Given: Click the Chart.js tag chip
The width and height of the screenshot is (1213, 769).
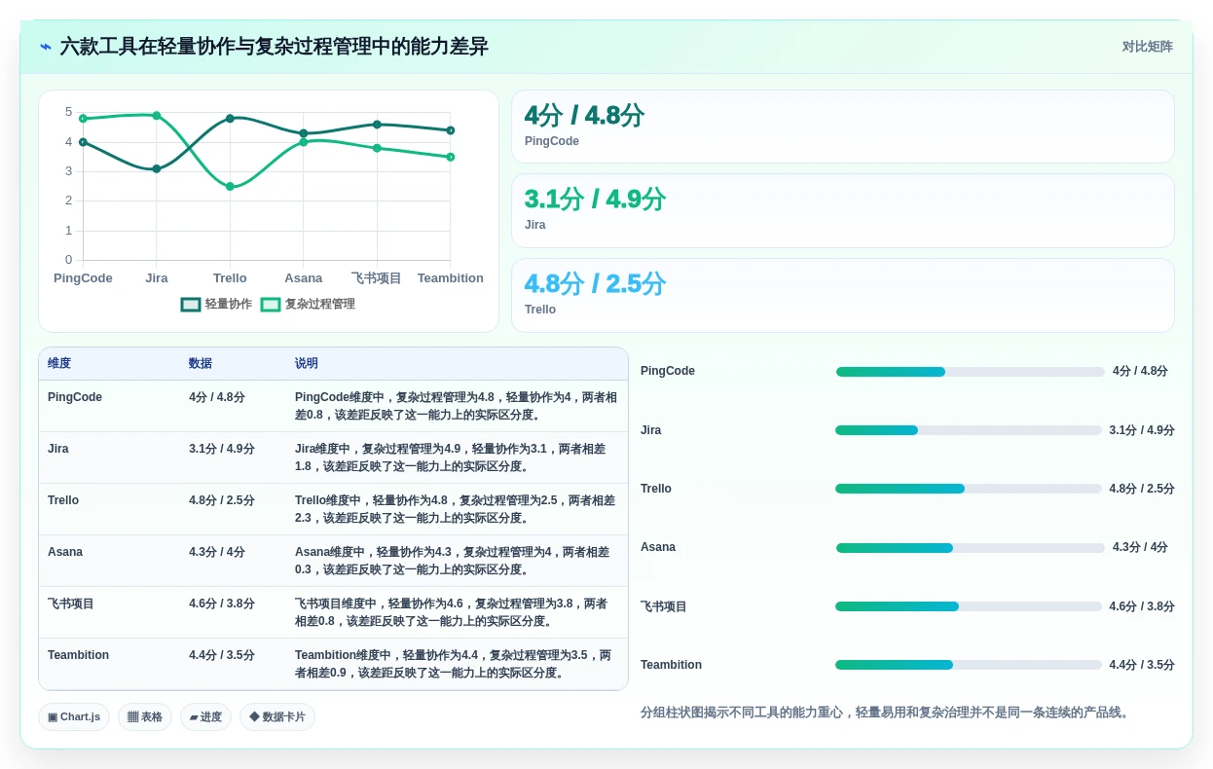Looking at the screenshot, I should point(74,717).
